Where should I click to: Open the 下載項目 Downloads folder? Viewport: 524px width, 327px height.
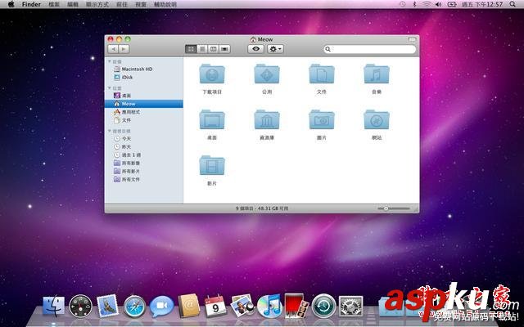pyautogui.click(x=212, y=74)
